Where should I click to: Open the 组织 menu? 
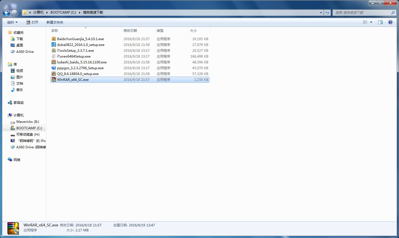click(12, 22)
